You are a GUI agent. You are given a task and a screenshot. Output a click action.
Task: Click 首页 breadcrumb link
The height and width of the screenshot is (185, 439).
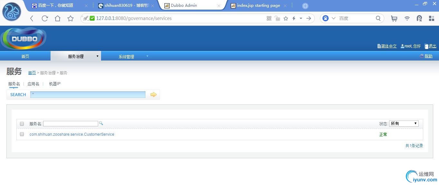pyautogui.click(x=32, y=73)
